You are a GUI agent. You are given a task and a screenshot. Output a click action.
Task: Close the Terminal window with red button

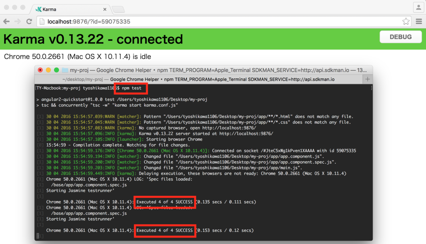click(40, 70)
